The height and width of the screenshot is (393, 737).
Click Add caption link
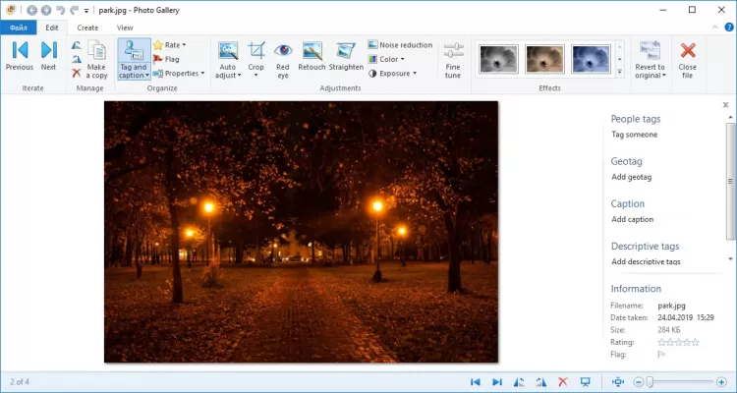(x=632, y=219)
